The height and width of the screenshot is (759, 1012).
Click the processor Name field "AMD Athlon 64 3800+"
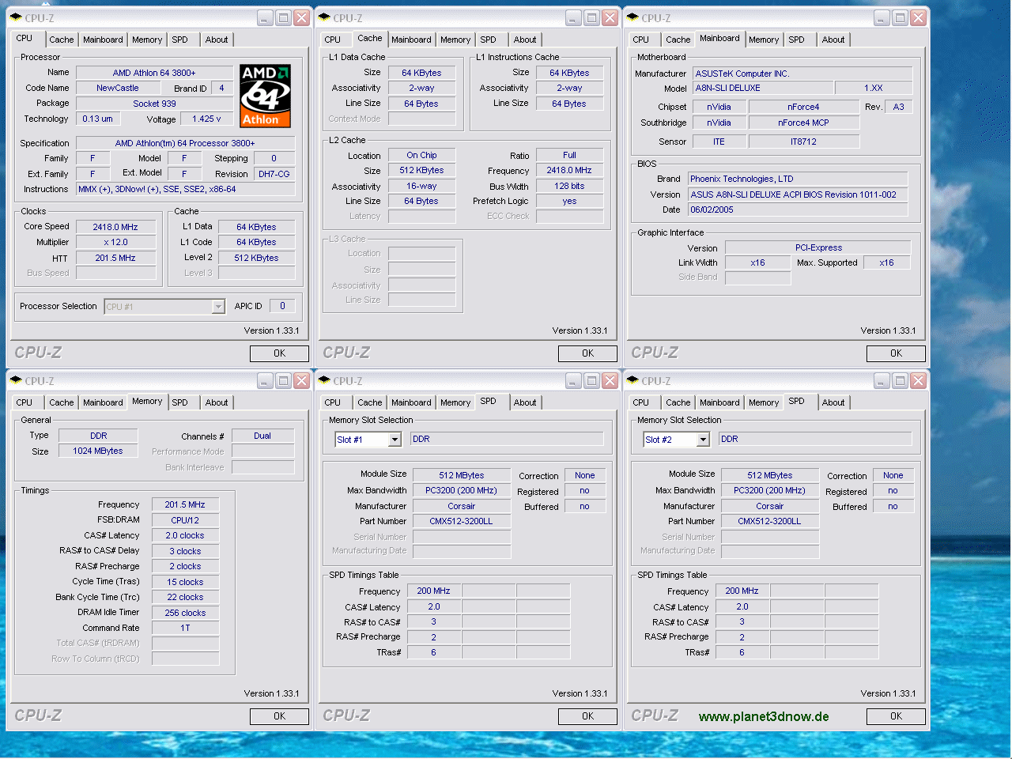[154, 73]
